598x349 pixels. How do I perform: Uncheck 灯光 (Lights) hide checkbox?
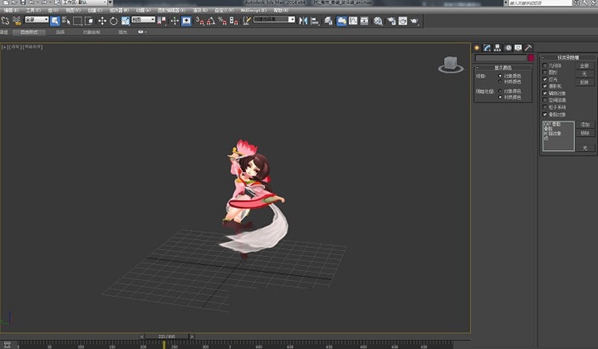tap(545, 79)
